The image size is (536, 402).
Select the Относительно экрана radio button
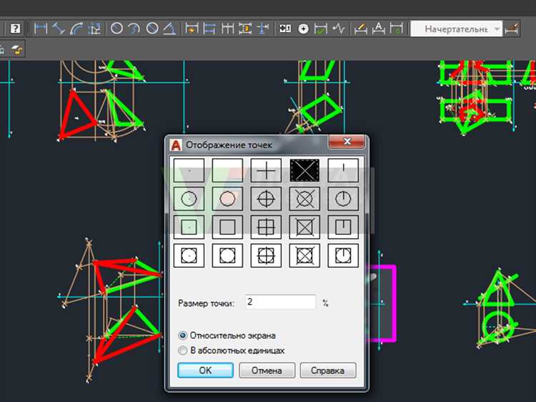click(183, 335)
